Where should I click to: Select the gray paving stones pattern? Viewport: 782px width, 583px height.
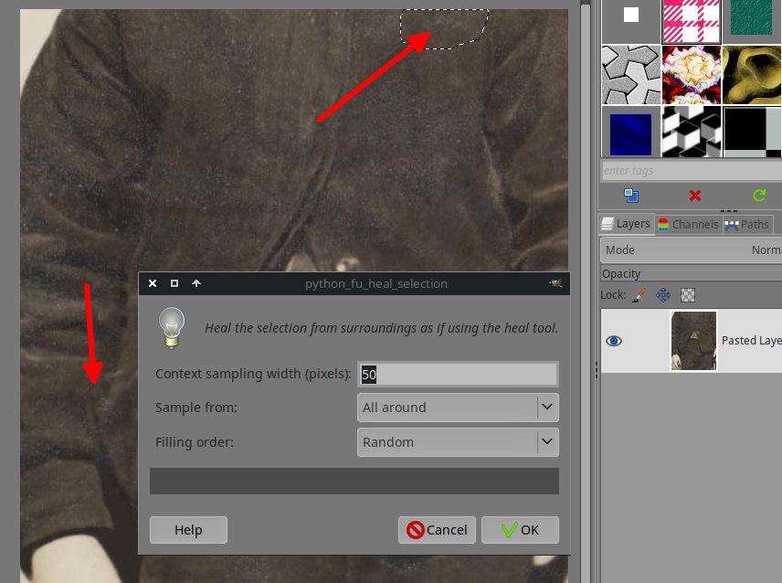(631, 75)
